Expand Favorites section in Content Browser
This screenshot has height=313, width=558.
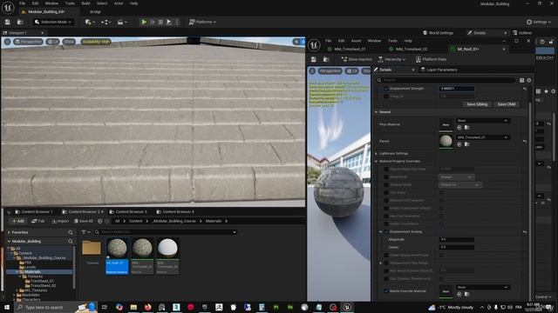(9, 232)
